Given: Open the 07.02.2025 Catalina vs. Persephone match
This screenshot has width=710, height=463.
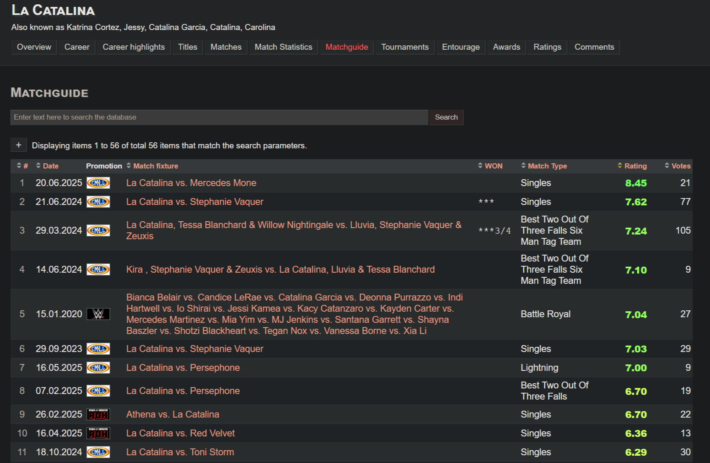Looking at the screenshot, I should (x=183, y=391).
